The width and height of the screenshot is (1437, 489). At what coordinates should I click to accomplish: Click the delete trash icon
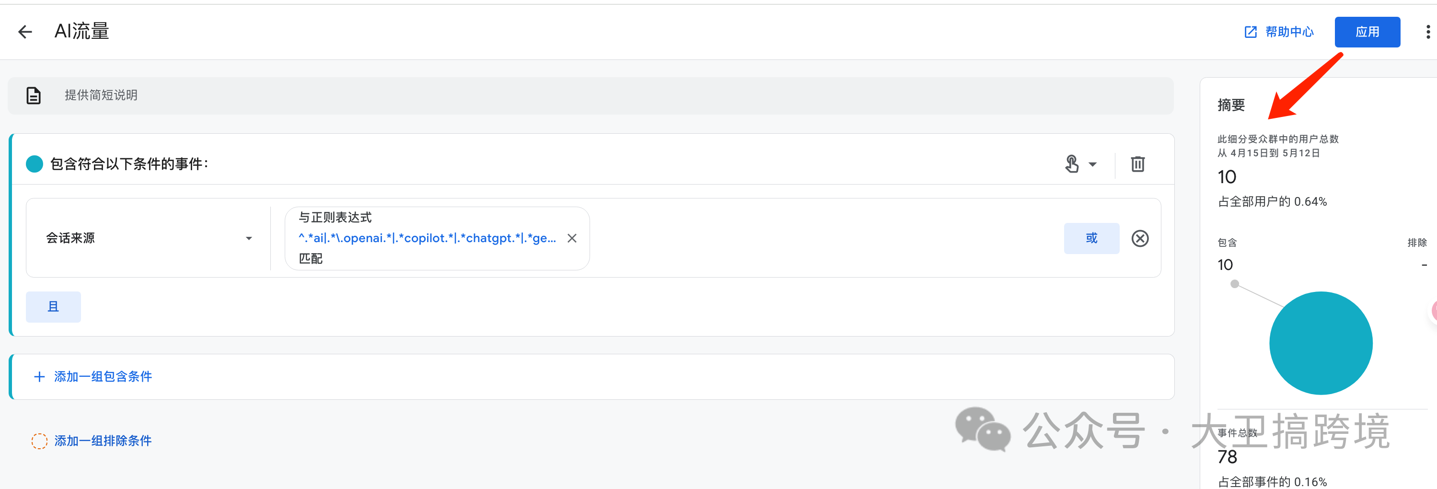coord(1137,164)
